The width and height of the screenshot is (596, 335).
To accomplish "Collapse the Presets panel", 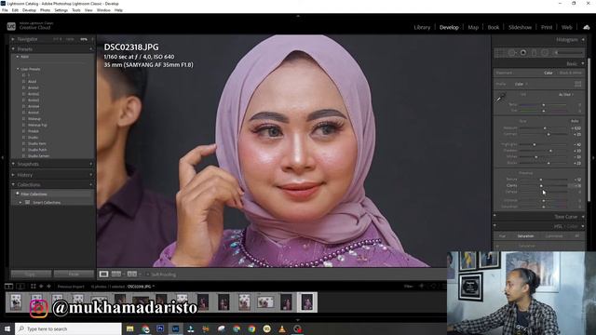I will tap(13, 49).
